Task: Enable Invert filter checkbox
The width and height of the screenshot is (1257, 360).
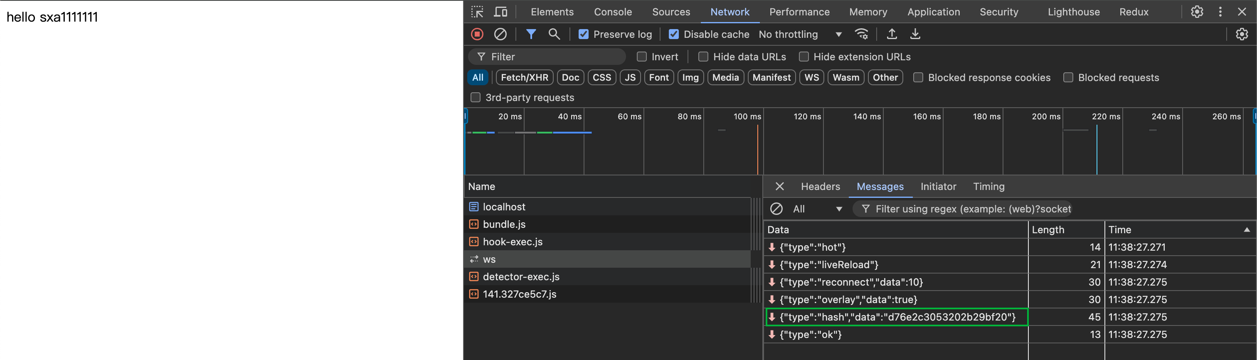Action: tap(642, 57)
